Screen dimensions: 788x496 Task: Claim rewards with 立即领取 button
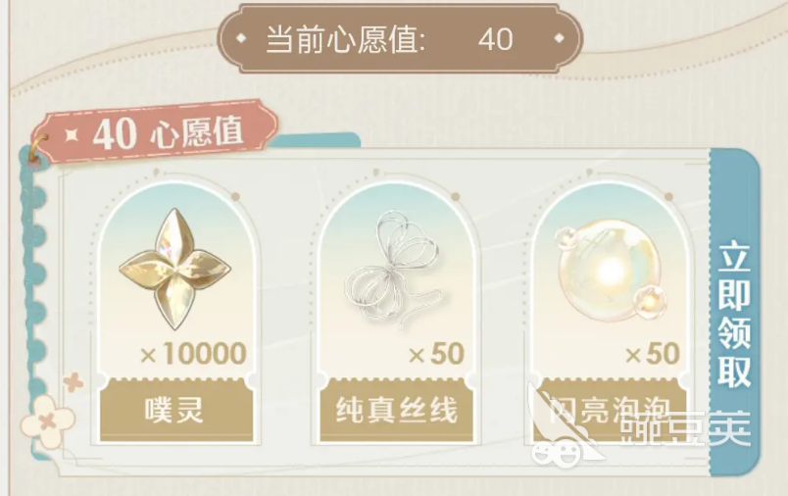click(734, 312)
